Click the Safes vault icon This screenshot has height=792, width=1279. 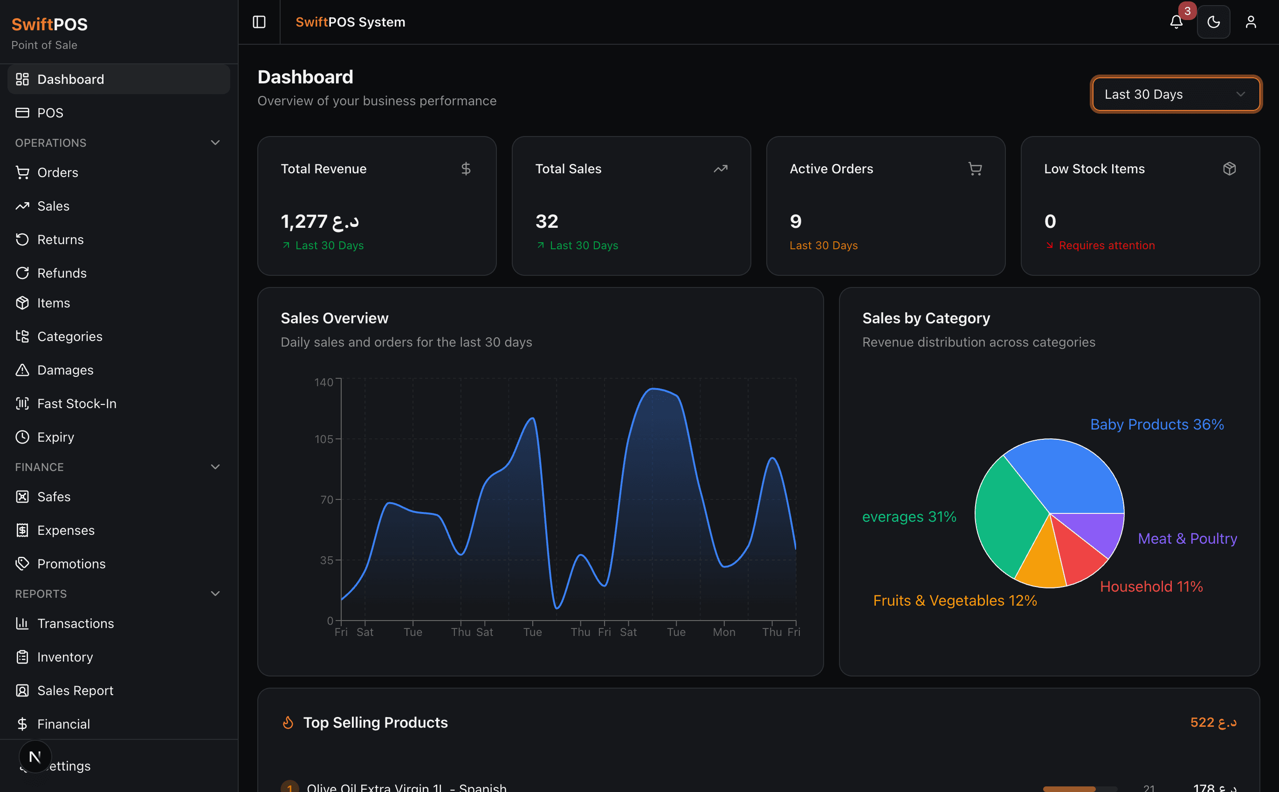(x=22, y=497)
